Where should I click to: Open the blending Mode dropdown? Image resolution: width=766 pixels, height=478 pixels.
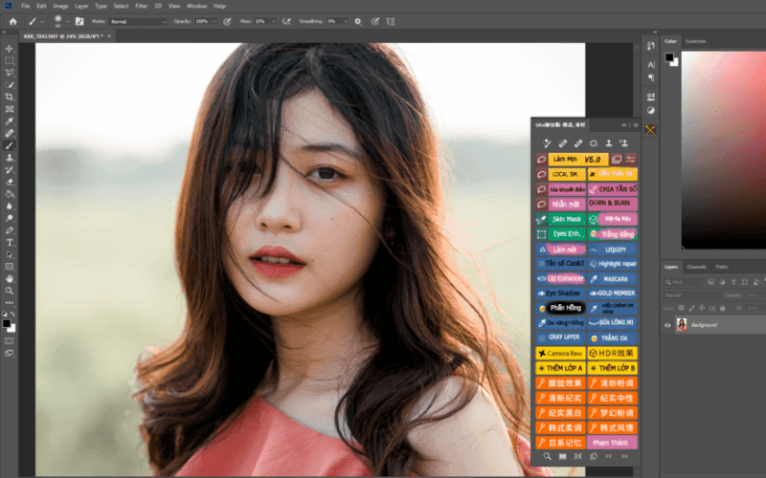point(138,21)
